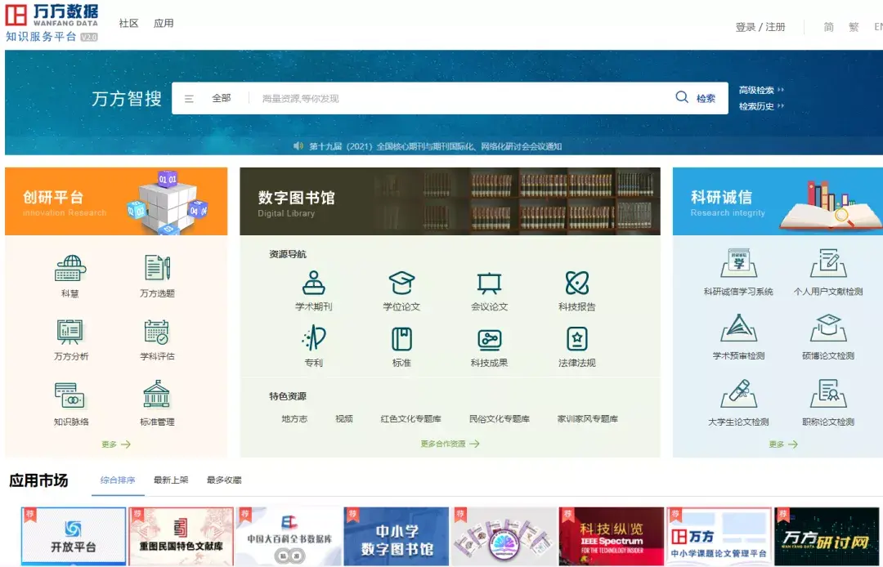
Task: Open the 中小学课题论文管理平台 card
Action: (719, 537)
